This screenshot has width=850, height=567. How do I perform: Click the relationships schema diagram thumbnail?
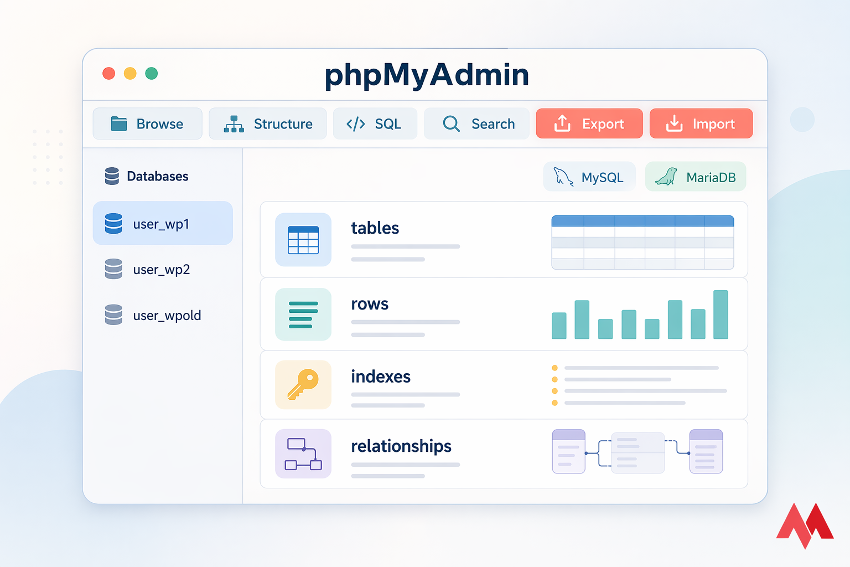637,452
